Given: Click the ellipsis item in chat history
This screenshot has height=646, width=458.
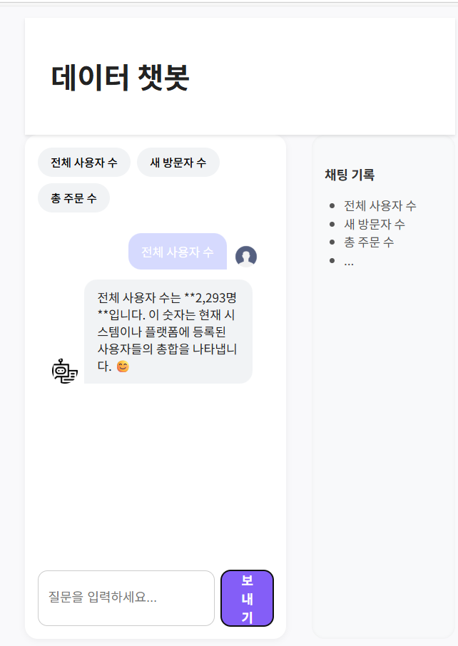Looking at the screenshot, I should point(349,261).
